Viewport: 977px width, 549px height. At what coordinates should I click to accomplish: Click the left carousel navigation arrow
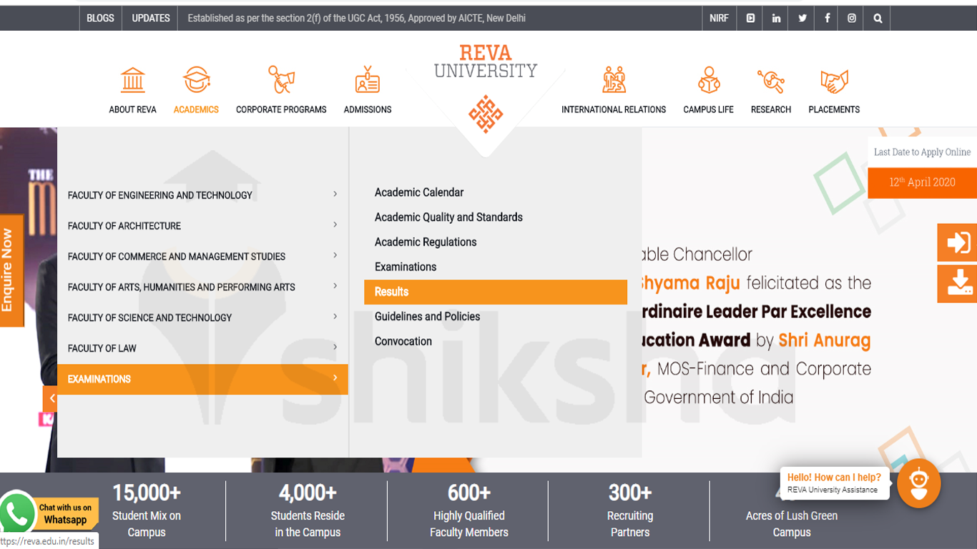(52, 399)
